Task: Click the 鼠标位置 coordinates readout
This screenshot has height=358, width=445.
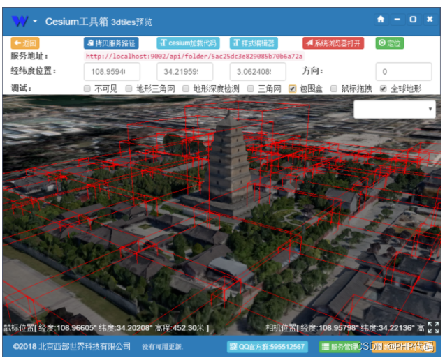Action: (x=106, y=328)
